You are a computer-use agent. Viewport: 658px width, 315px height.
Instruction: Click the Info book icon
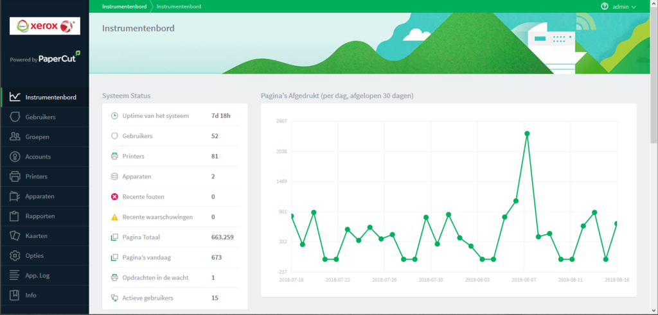(15, 295)
